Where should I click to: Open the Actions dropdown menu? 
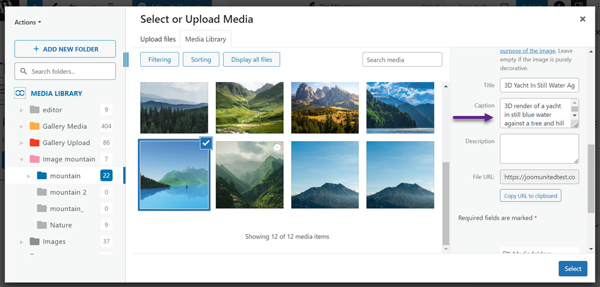pos(28,22)
